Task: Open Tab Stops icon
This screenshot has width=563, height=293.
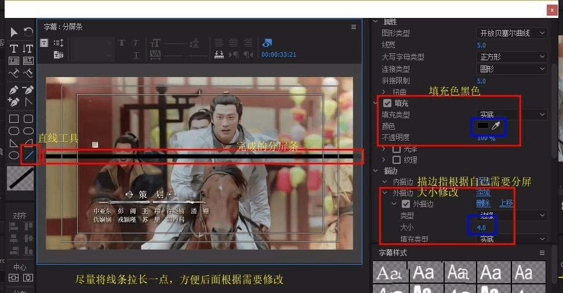Action: (219, 54)
